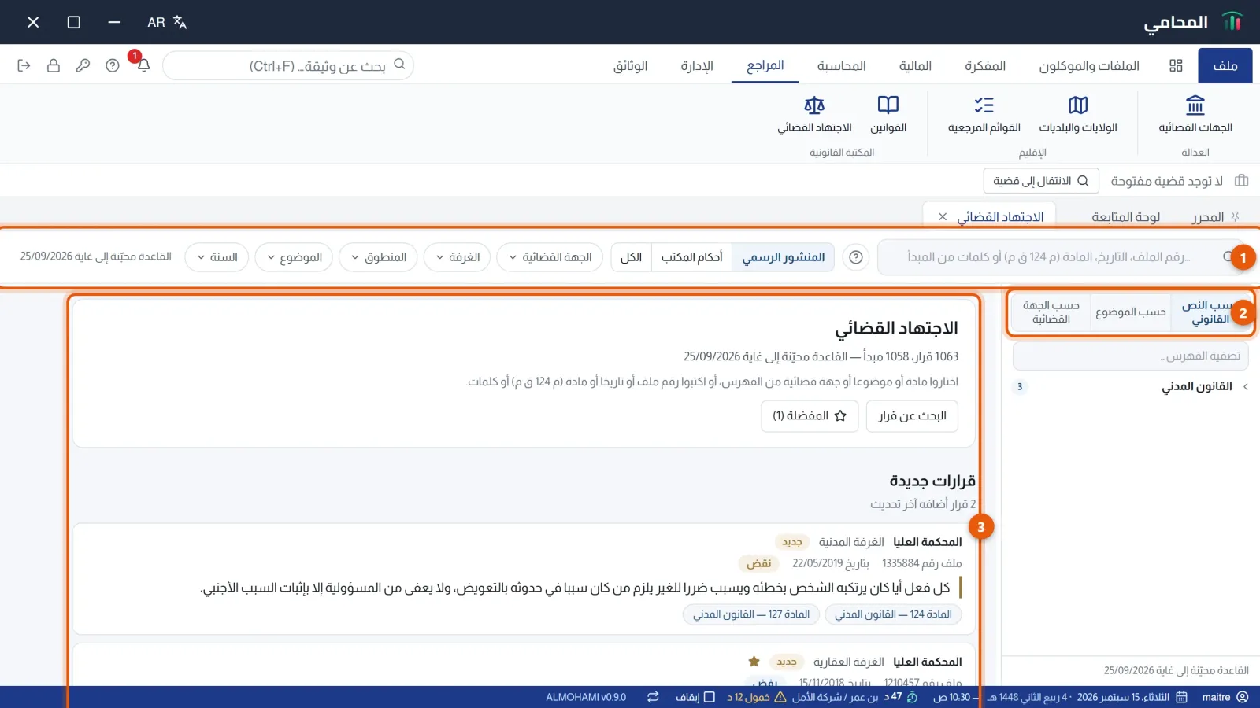Open المنطوق dropdown filter

tap(378, 257)
